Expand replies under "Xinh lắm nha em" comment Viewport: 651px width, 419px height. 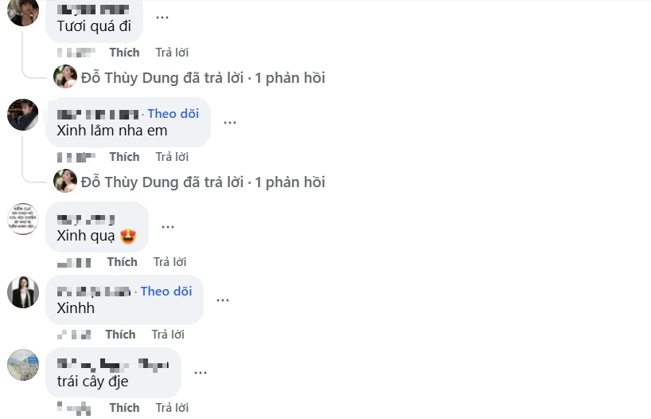[x=203, y=182]
